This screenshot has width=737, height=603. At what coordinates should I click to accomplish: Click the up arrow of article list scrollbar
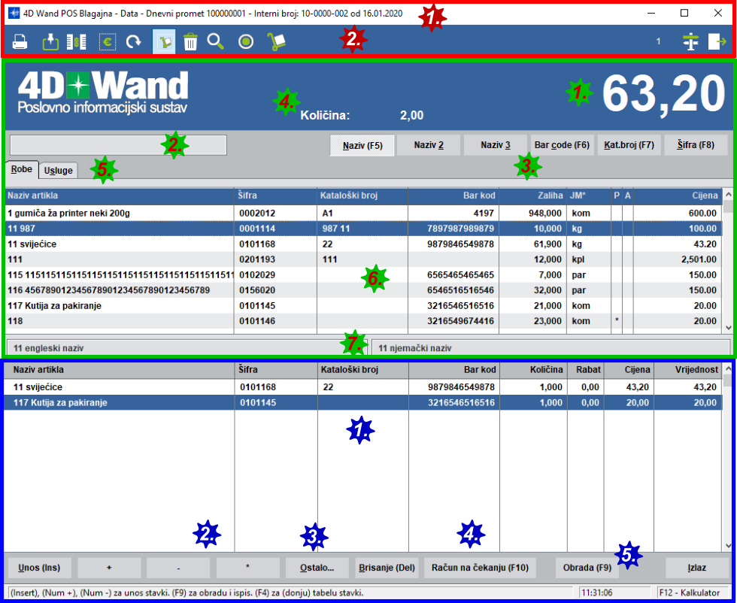click(x=729, y=195)
